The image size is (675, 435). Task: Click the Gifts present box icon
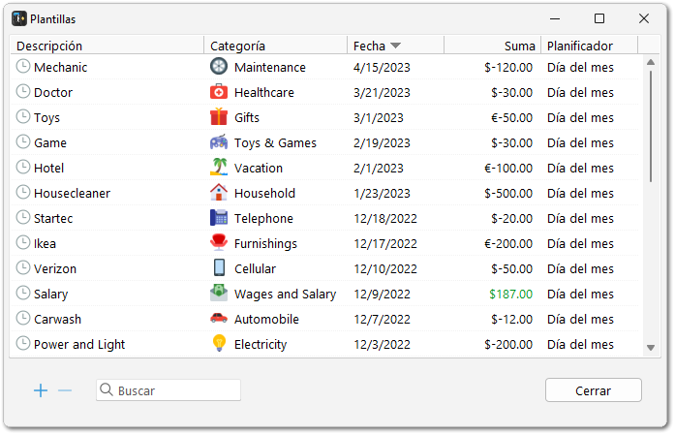pyautogui.click(x=219, y=116)
